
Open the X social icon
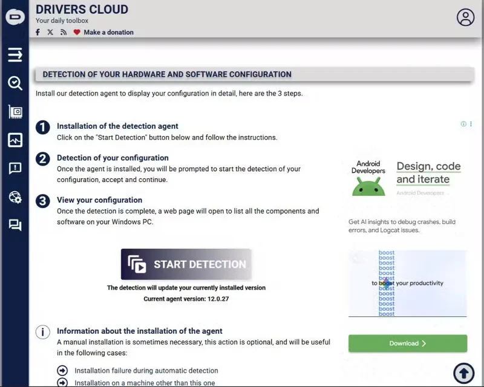50,32
